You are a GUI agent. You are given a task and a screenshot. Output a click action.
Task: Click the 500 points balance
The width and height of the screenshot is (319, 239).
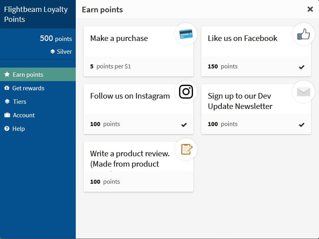[56, 39]
